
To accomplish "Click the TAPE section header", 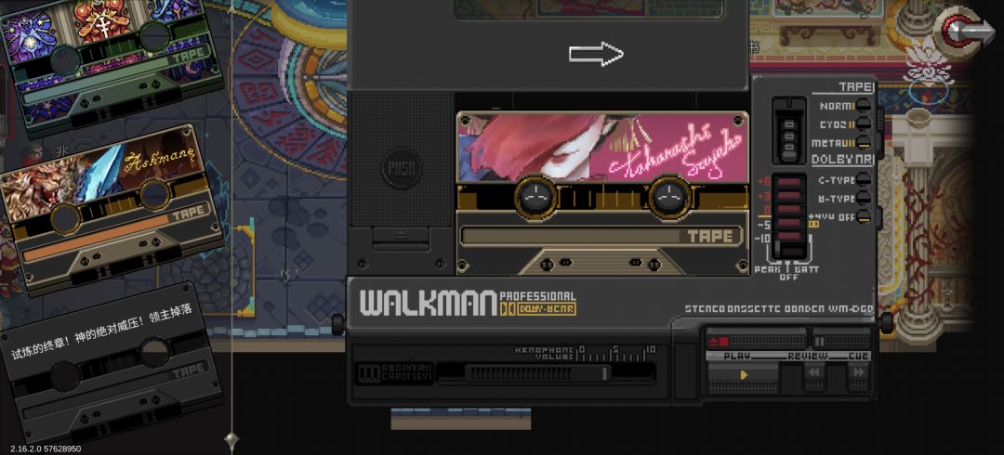I will (855, 86).
